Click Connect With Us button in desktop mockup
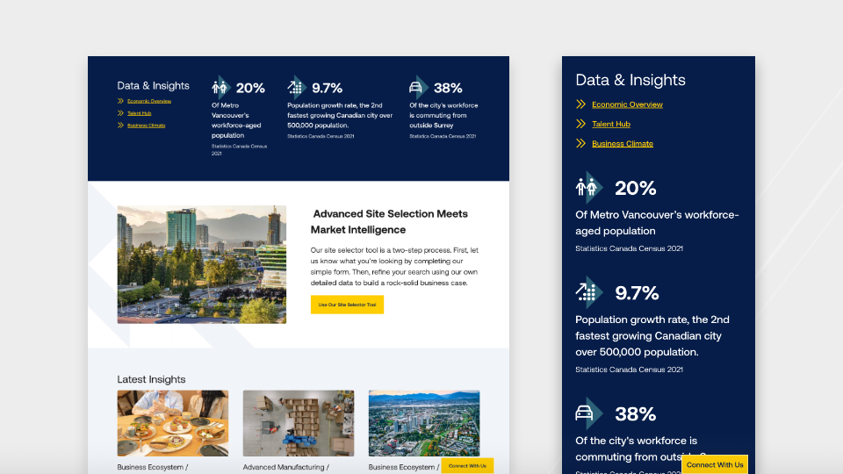The height and width of the screenshot is (474, 843). (467, 466)
